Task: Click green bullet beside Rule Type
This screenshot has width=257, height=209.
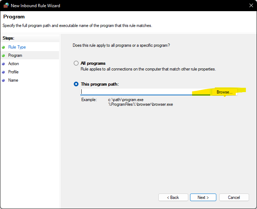Action: click(3, 47)
